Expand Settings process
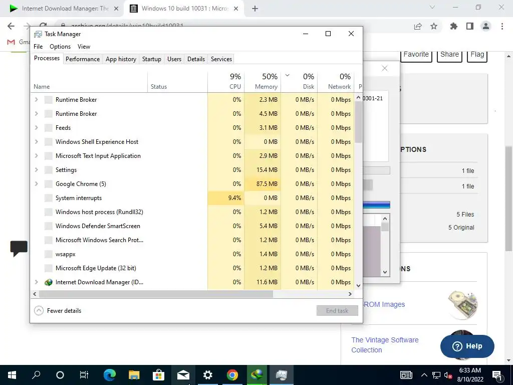513x385 pixels. point(36,170)
